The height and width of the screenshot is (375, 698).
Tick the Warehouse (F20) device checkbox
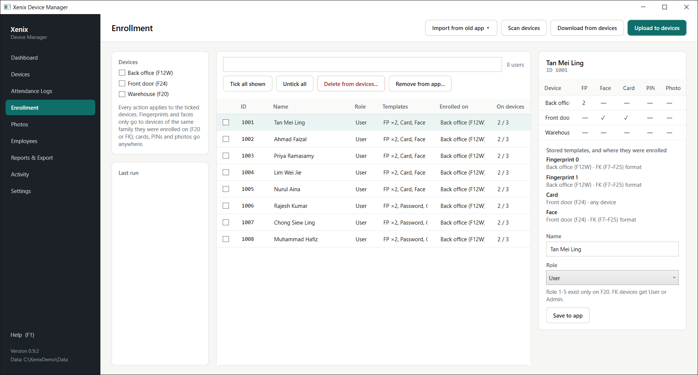[122, 94]
